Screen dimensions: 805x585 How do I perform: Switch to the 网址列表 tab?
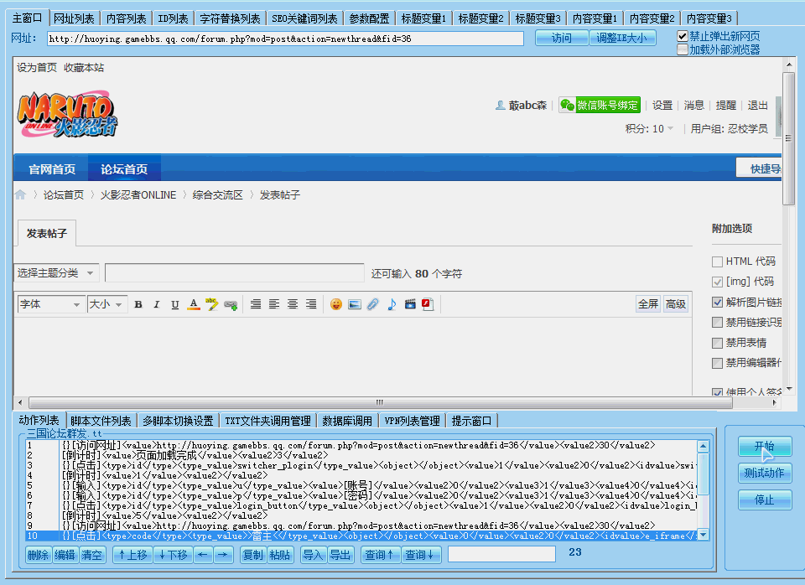point(74,18)
